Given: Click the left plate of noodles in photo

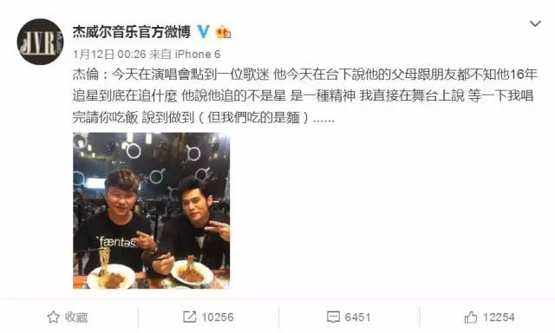Looking at the screenshot, I should pyautogui.click(x=111, y=276).
